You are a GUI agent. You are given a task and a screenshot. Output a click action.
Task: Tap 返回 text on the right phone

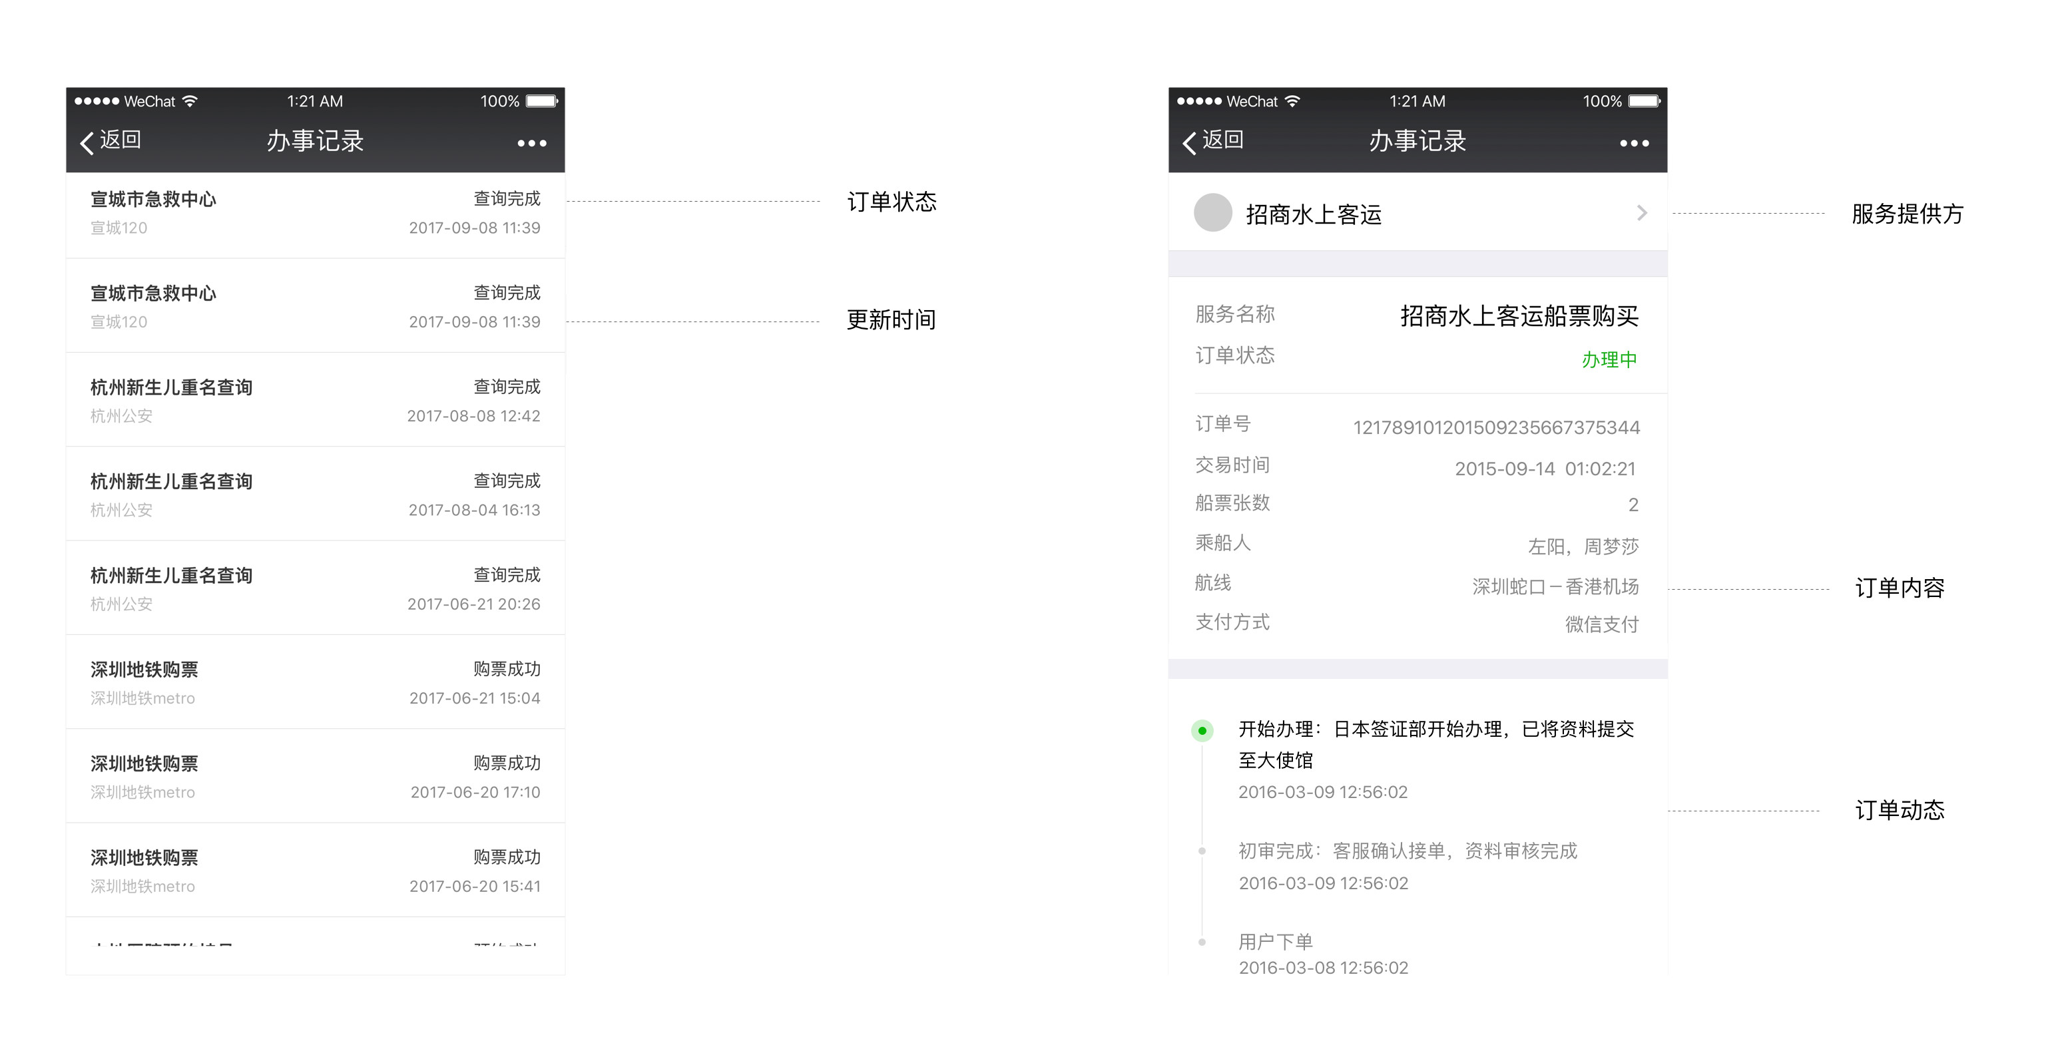(1223, 140)
